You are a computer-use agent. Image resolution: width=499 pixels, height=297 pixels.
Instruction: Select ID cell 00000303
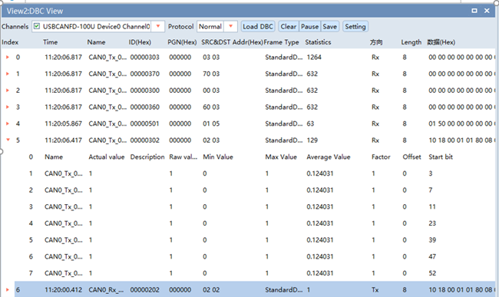145,58
